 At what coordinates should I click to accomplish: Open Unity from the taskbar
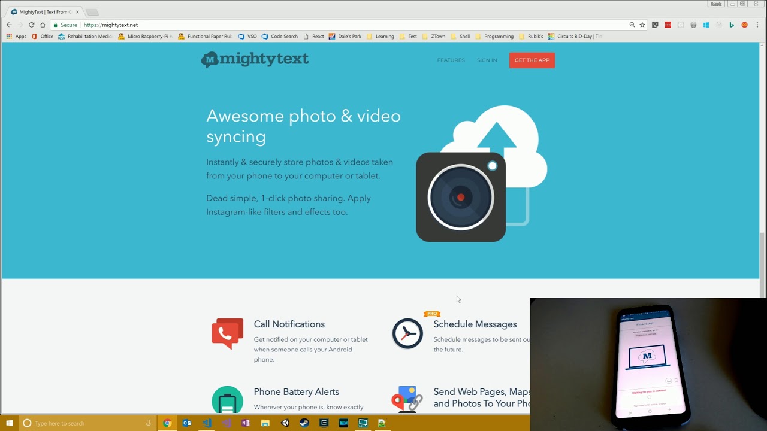click(285, 423)
